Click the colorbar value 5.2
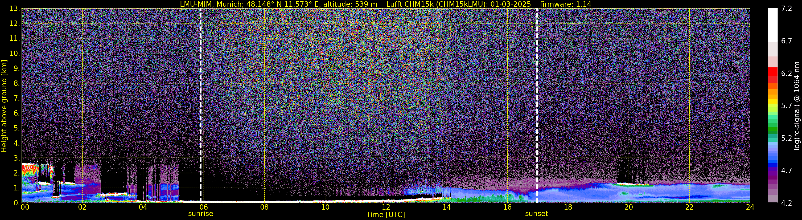802x220 pixels. click(787, 138)
